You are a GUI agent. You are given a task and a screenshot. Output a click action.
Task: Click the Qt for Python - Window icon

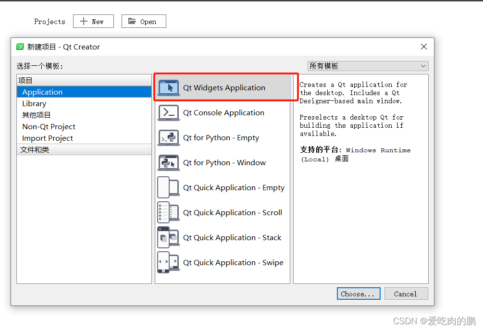coord(169,162)
